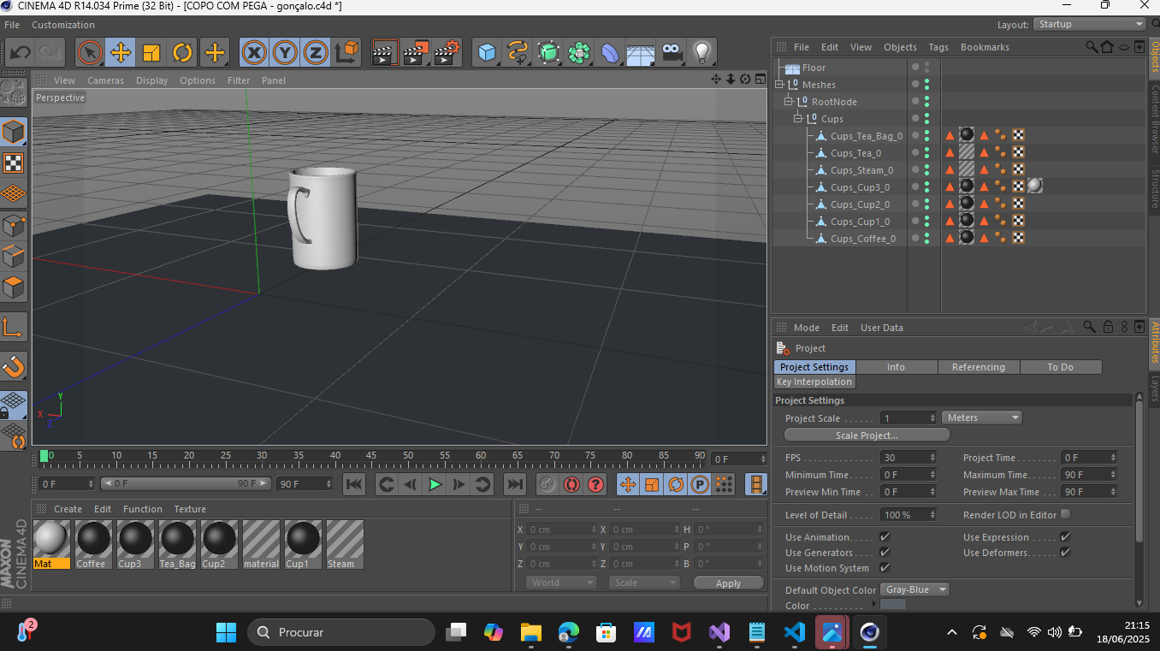This screenshot has width=1160, height=651.
Task: Click the Deformer bend icon
Action: pos(610,53)
